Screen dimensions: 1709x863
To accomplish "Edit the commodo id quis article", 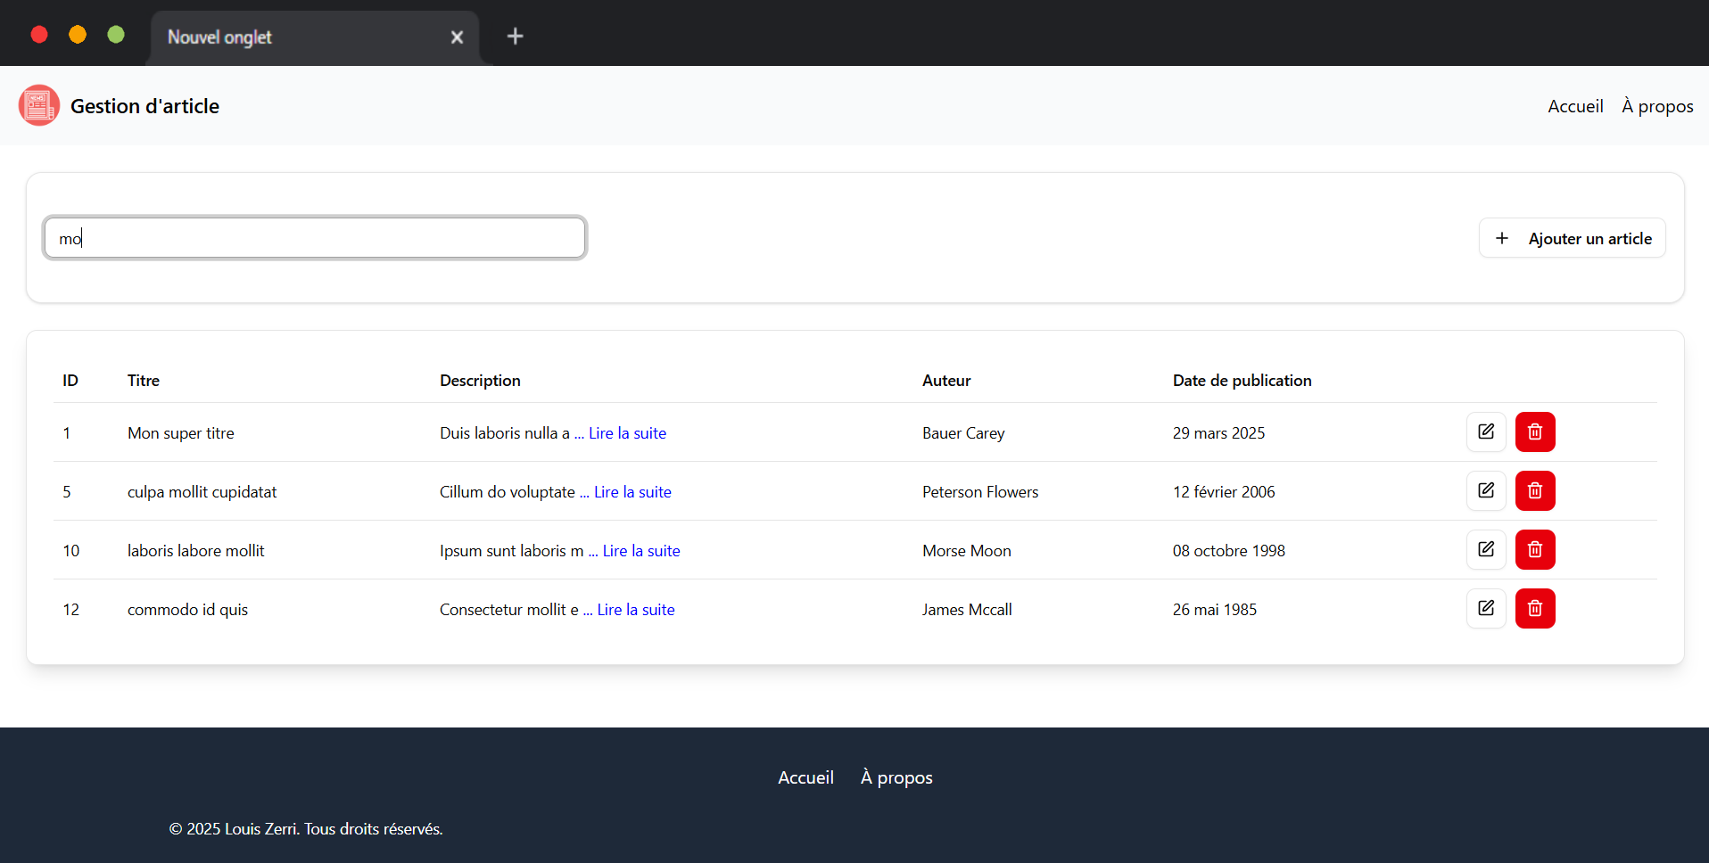I will point(1485,609).
